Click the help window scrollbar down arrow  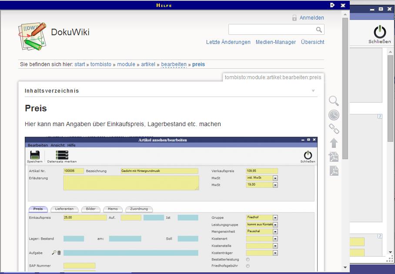tap(345, 267)
